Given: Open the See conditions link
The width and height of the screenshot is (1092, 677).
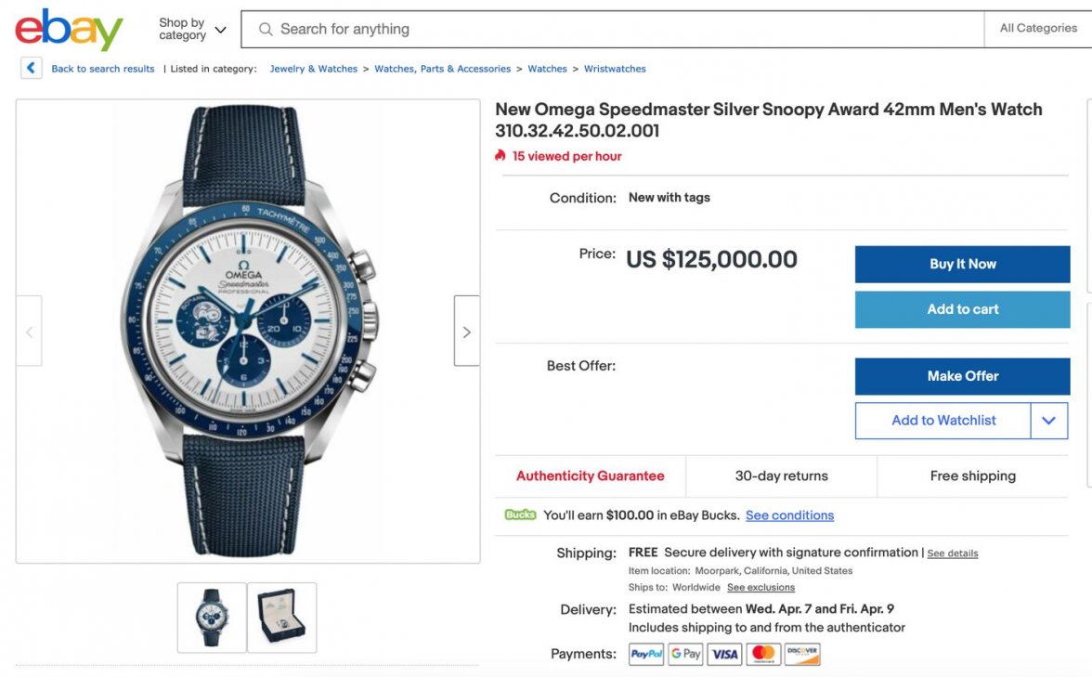Looking at the screenshot, I should click(x=789, y=515).
